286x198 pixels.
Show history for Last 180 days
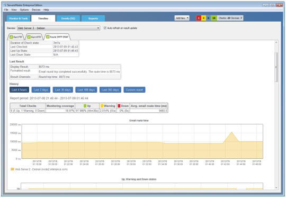click(x=86, y=89)
